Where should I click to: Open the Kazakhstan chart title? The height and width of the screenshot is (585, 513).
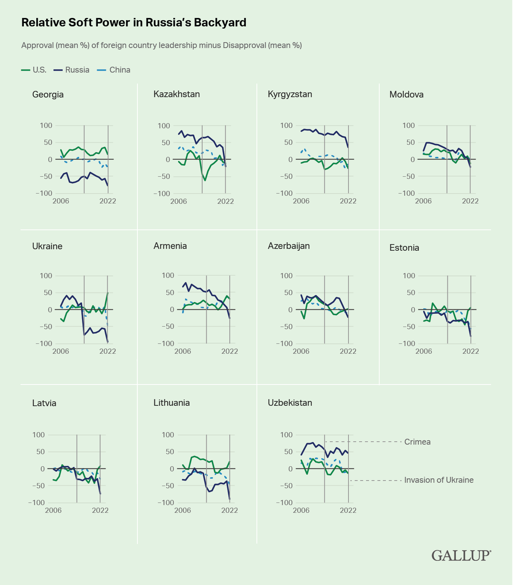coord(177,94)
